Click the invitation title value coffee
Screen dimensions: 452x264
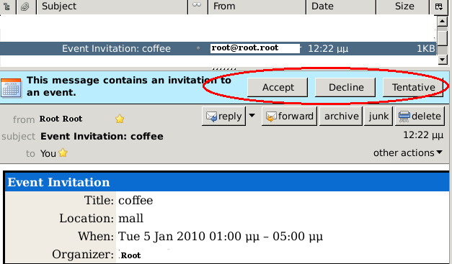click(x=136, y=201)
